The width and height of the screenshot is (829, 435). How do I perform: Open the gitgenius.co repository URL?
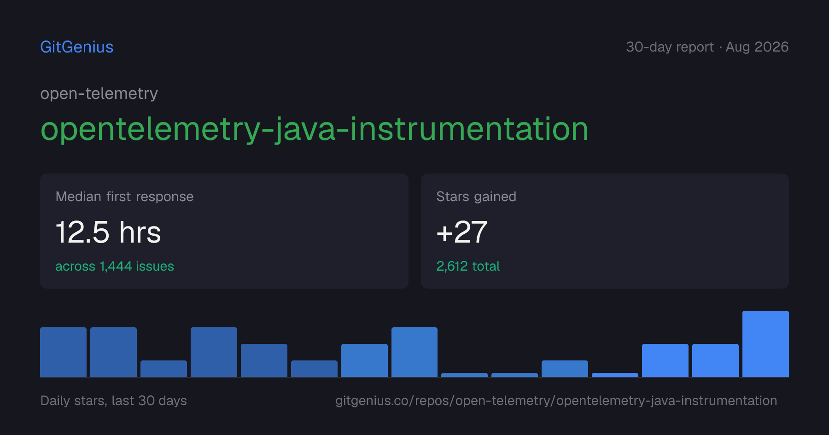click(x=556, y=400)
